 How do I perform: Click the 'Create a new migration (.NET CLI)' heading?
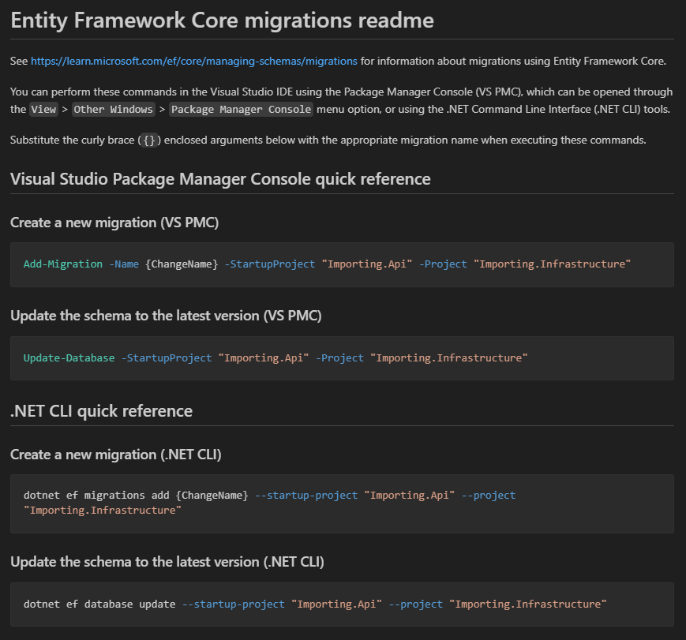[116, 455]
